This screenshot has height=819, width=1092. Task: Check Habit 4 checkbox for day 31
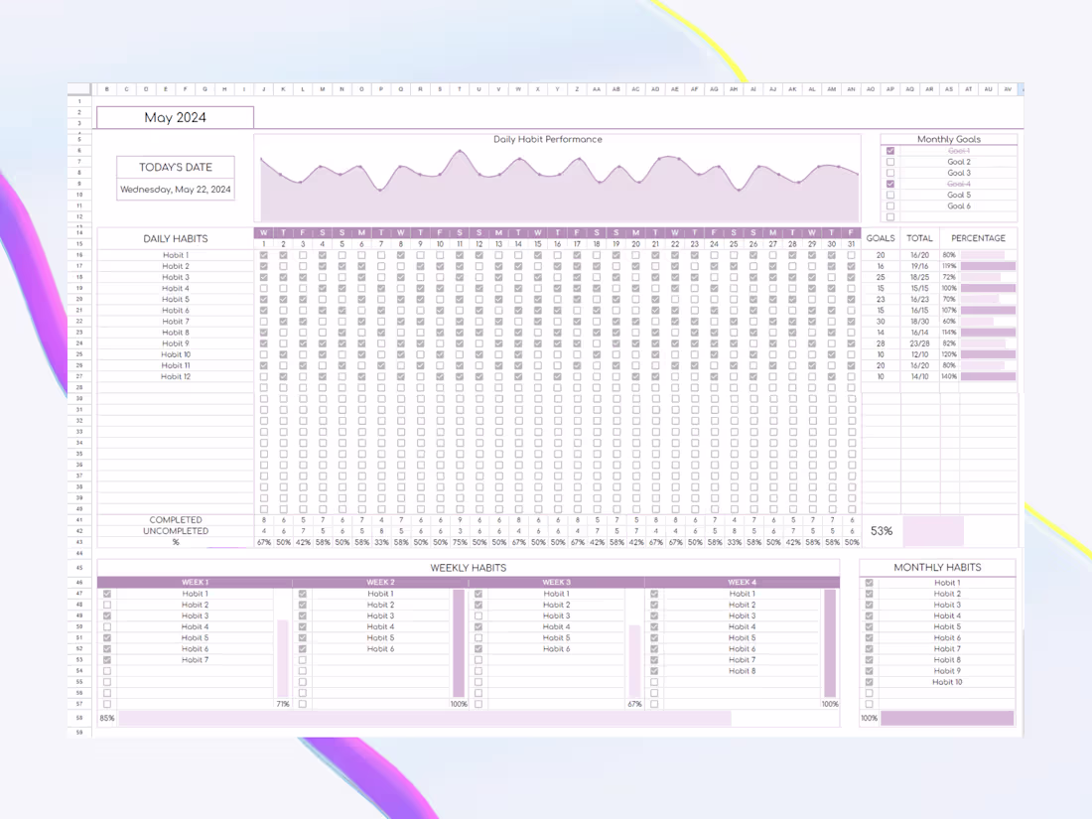851,288
